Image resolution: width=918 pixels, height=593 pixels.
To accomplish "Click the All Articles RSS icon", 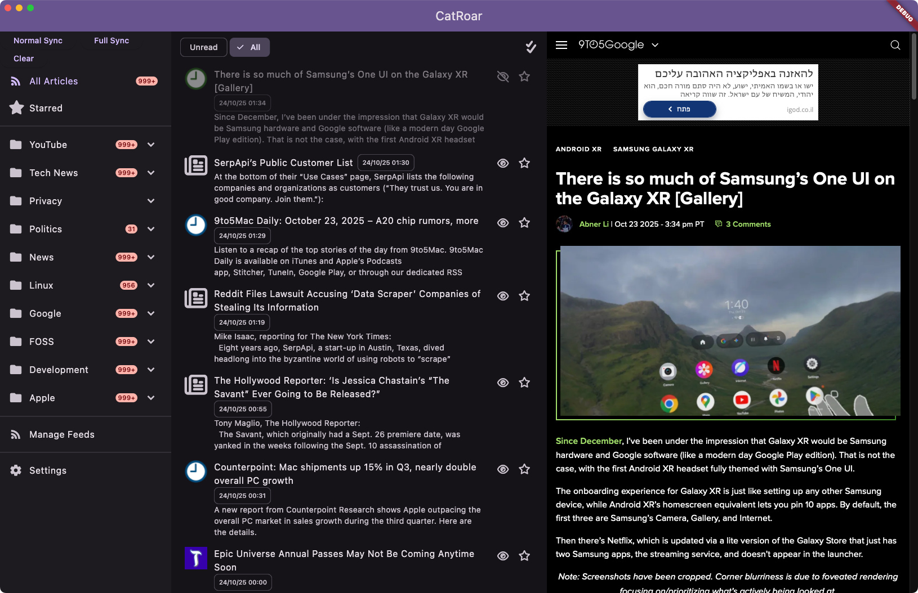I will pyautogui.click(x=16, y=81).
